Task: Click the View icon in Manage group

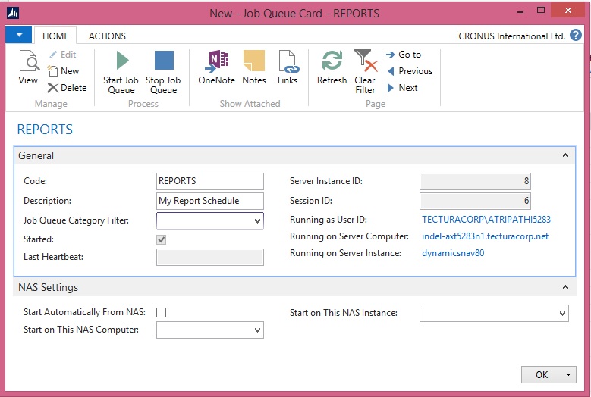Action: tap(28, 67)
